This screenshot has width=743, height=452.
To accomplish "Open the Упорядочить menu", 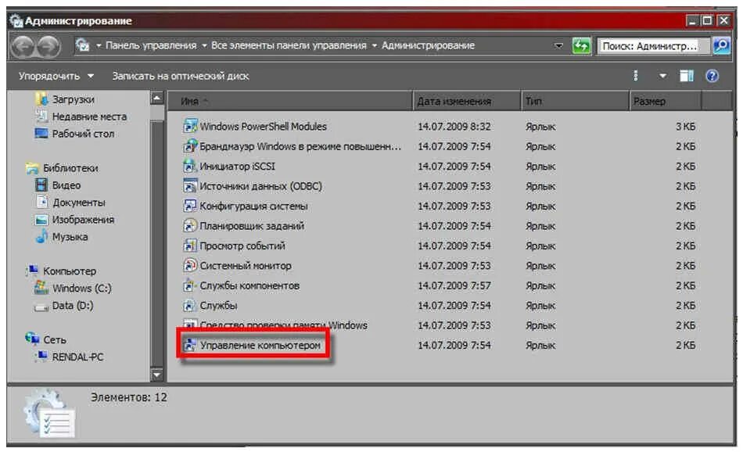I will (56, 76).
